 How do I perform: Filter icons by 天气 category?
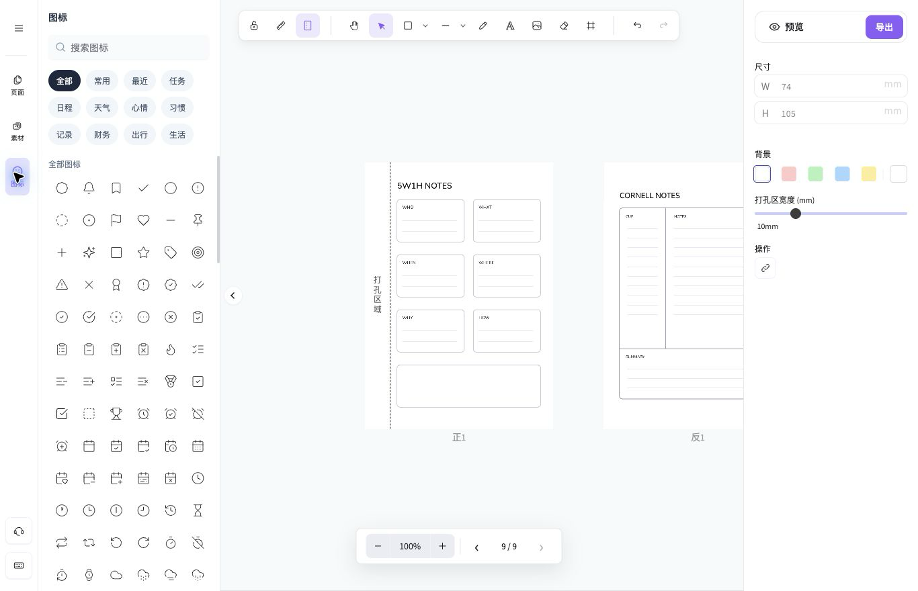coord(102,107)
